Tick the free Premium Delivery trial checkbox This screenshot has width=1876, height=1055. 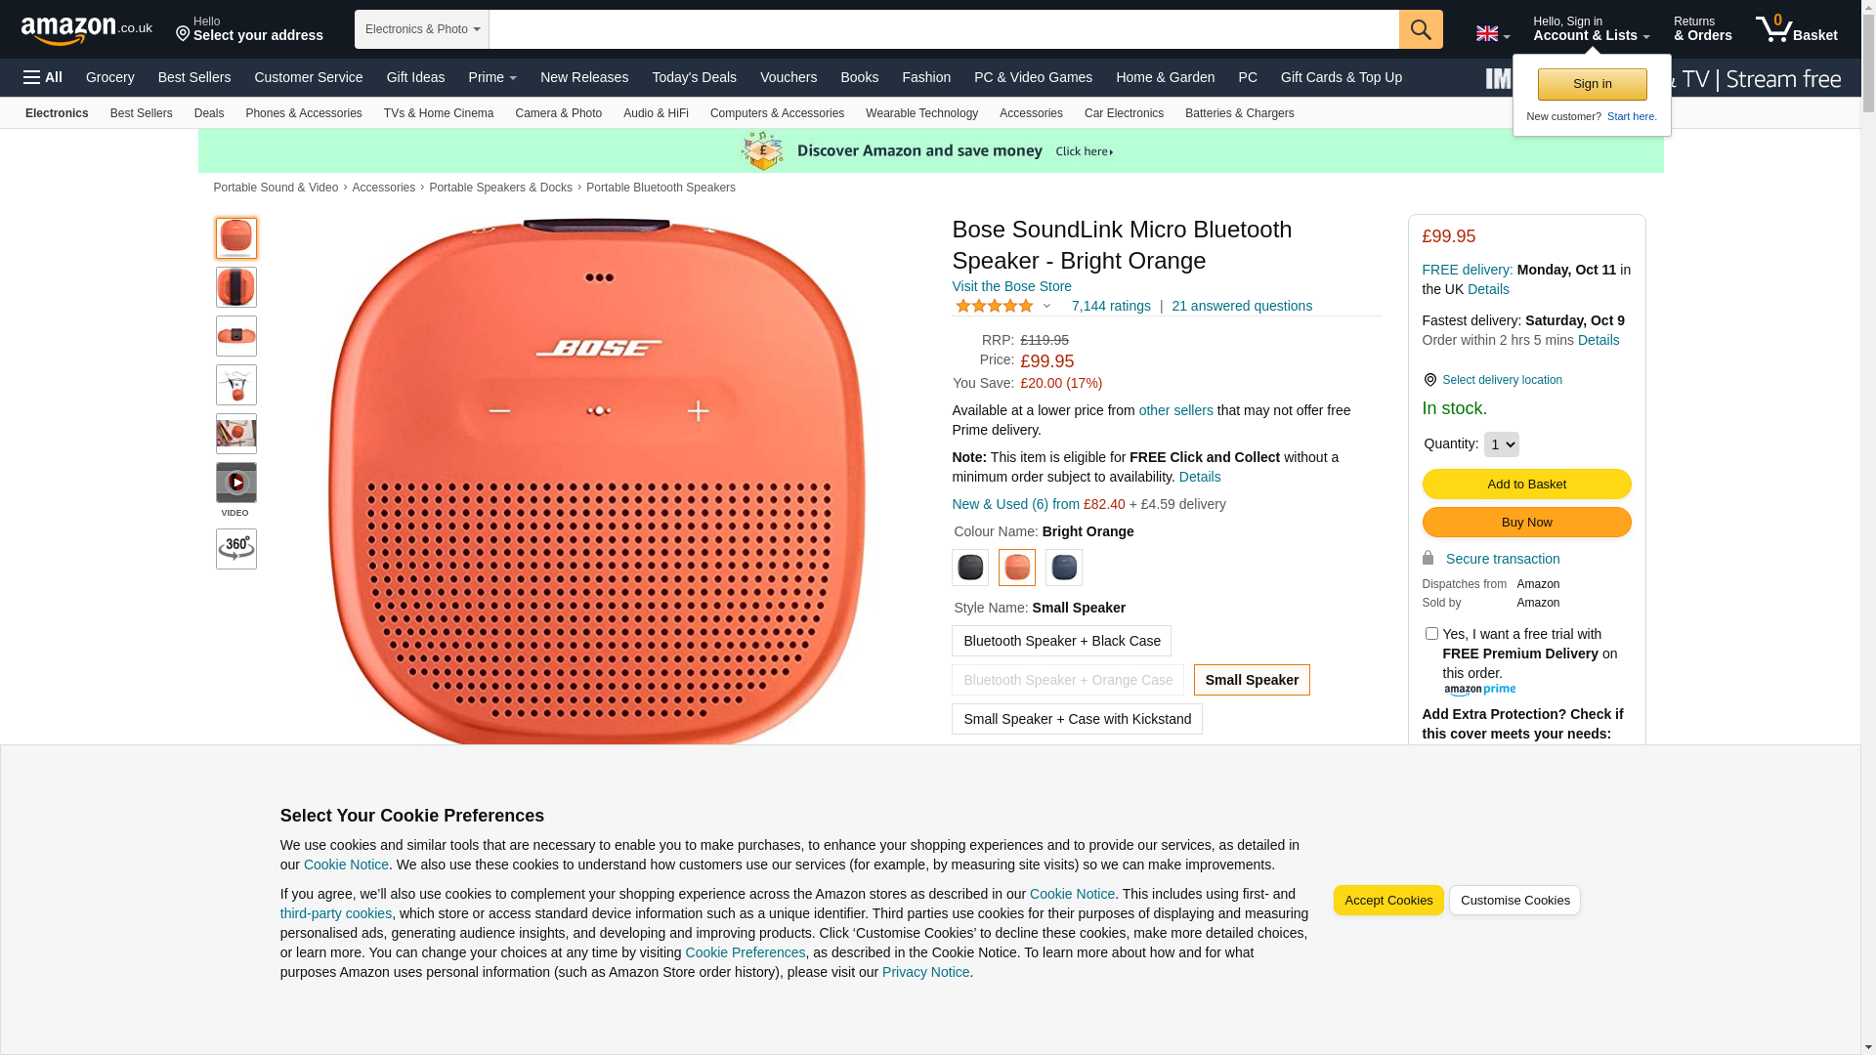1431,634
